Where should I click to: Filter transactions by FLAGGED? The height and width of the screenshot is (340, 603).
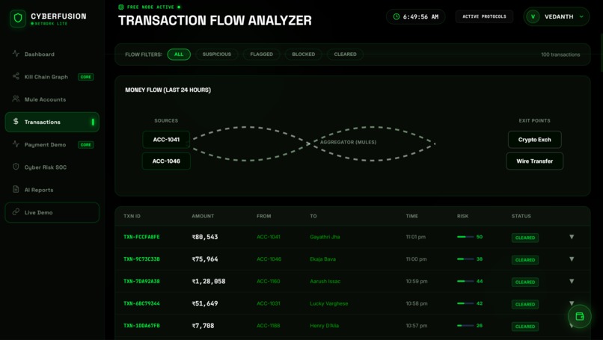(262, 54)
